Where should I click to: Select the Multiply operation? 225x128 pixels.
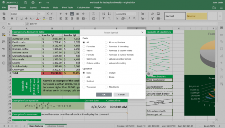pyautogui.click(x=106, y=73)
